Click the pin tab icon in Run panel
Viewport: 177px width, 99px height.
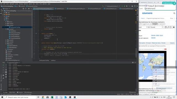point(3,78)
